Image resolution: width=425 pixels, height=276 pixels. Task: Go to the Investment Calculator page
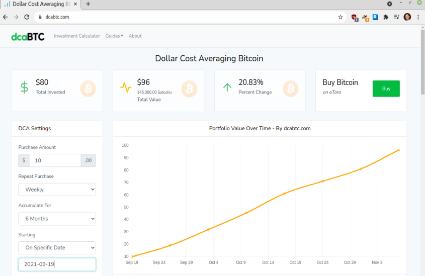[77, 36]
